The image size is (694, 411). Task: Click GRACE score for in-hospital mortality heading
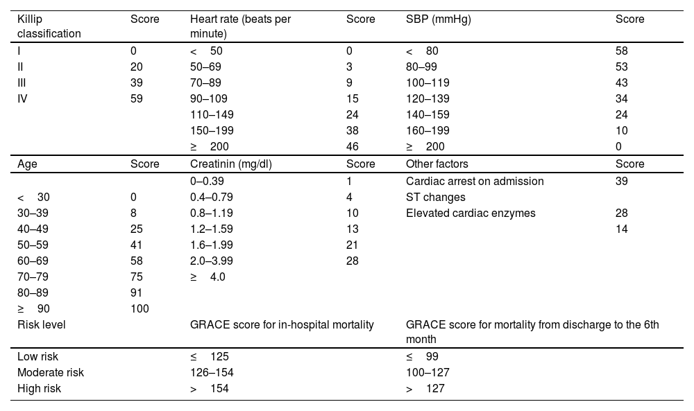point(282,324)
